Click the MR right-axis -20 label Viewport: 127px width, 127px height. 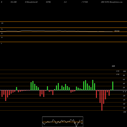point(124,96)
